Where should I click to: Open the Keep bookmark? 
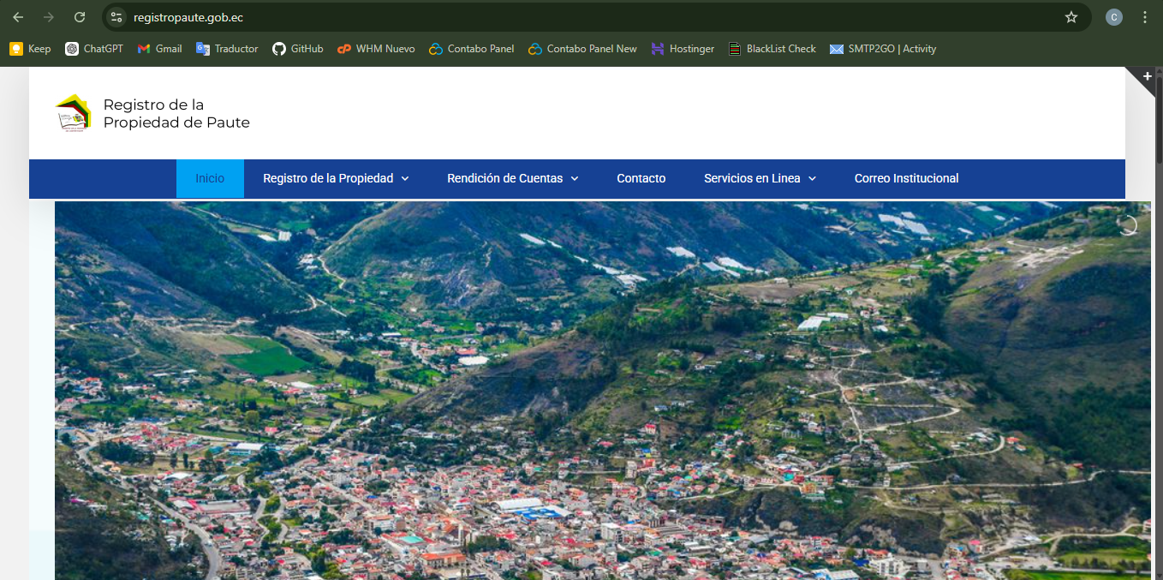[30, 49]
